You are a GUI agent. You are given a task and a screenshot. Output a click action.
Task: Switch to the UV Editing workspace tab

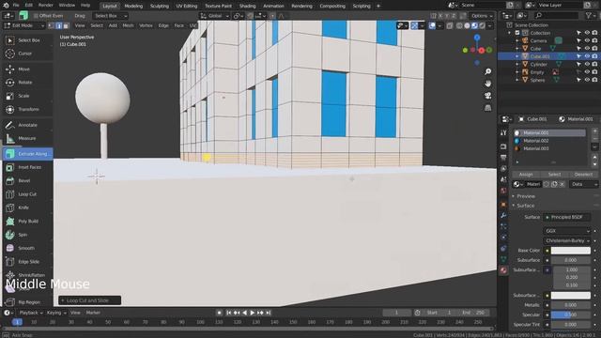[x=187, y=6]
